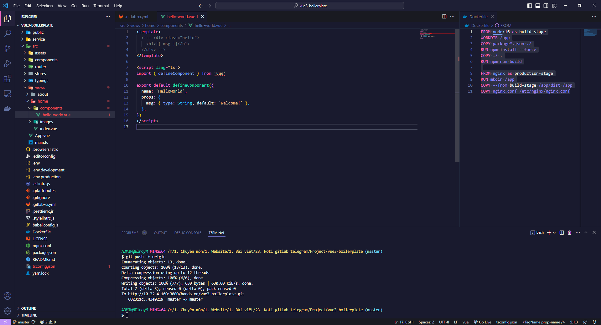This screenshot has height=325, width=601.
Task: Create new terminal with plus icon
Action: click(549, 233)
